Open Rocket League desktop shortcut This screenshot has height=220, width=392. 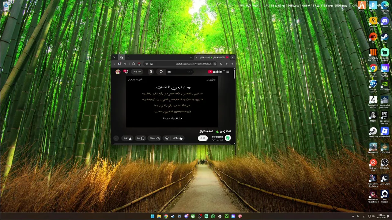373,86
